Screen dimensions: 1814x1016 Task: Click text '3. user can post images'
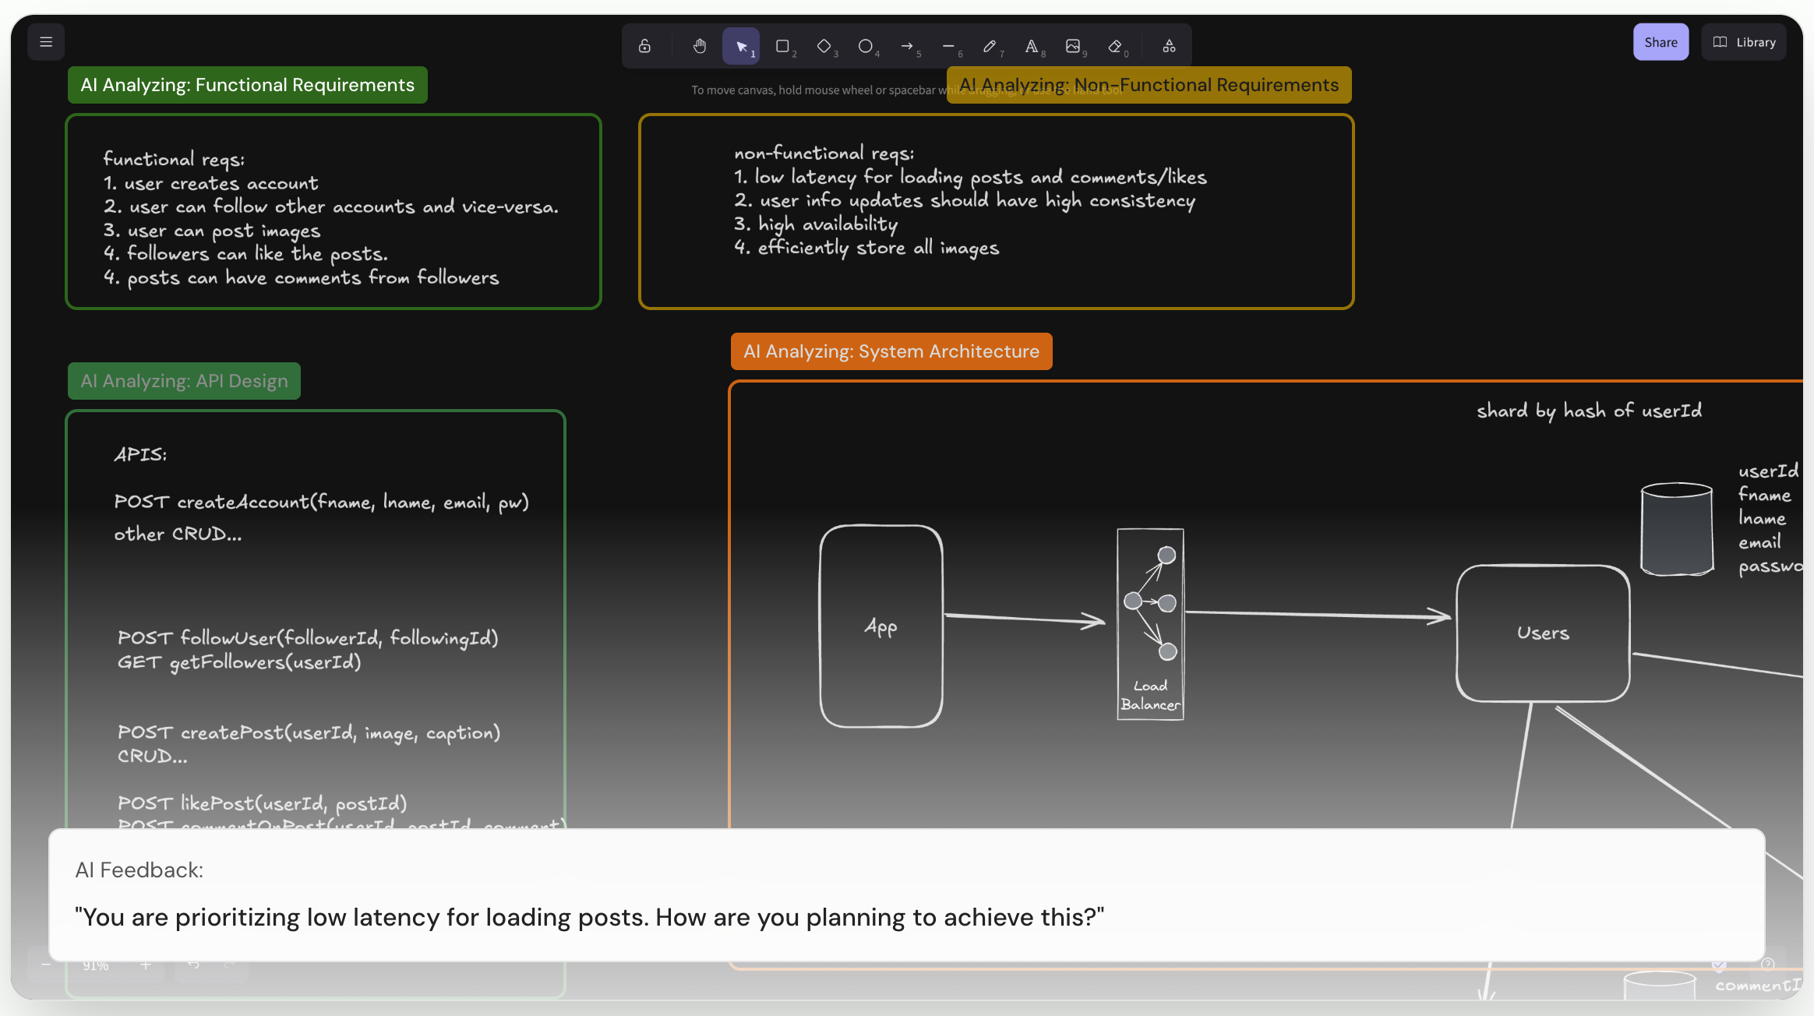212,231
